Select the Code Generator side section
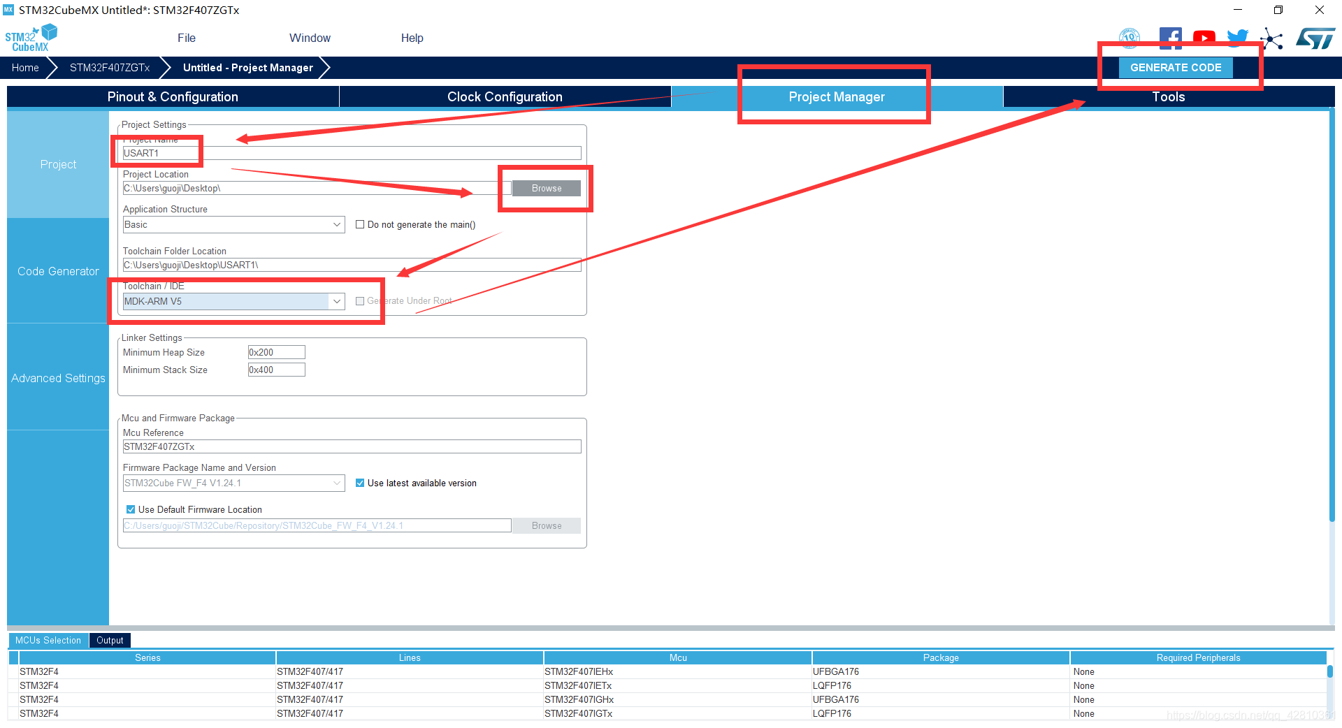Image resolution: width=1342 pixels, height=728 pixels. point(58,271)
